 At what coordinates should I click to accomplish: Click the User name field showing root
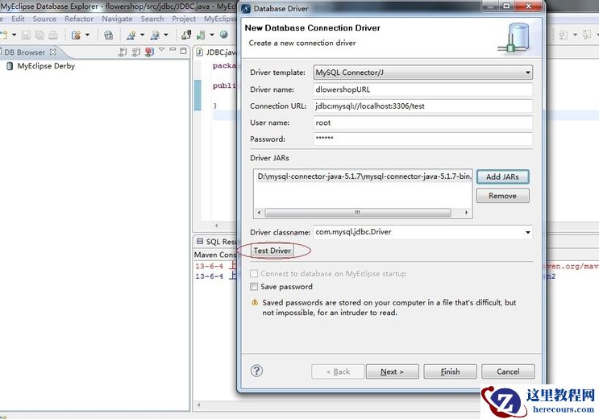point(423,122)
